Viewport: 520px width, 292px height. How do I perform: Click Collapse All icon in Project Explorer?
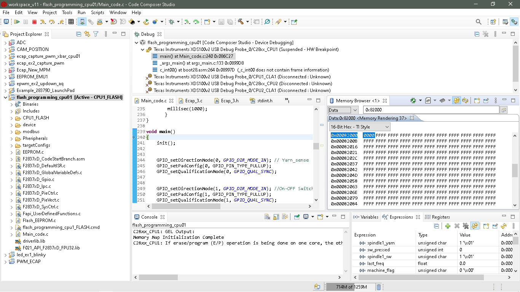tap(79, 34)
